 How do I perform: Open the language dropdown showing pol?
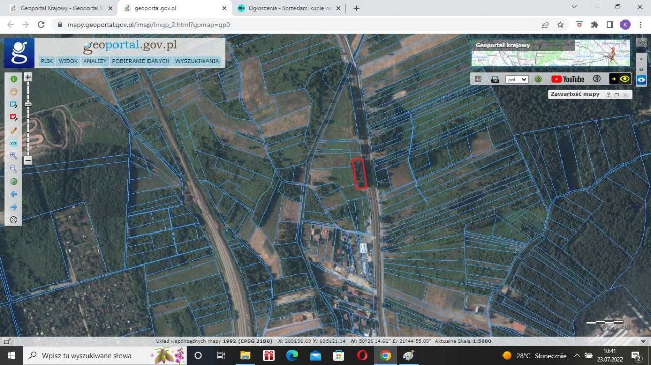(516, 80)
